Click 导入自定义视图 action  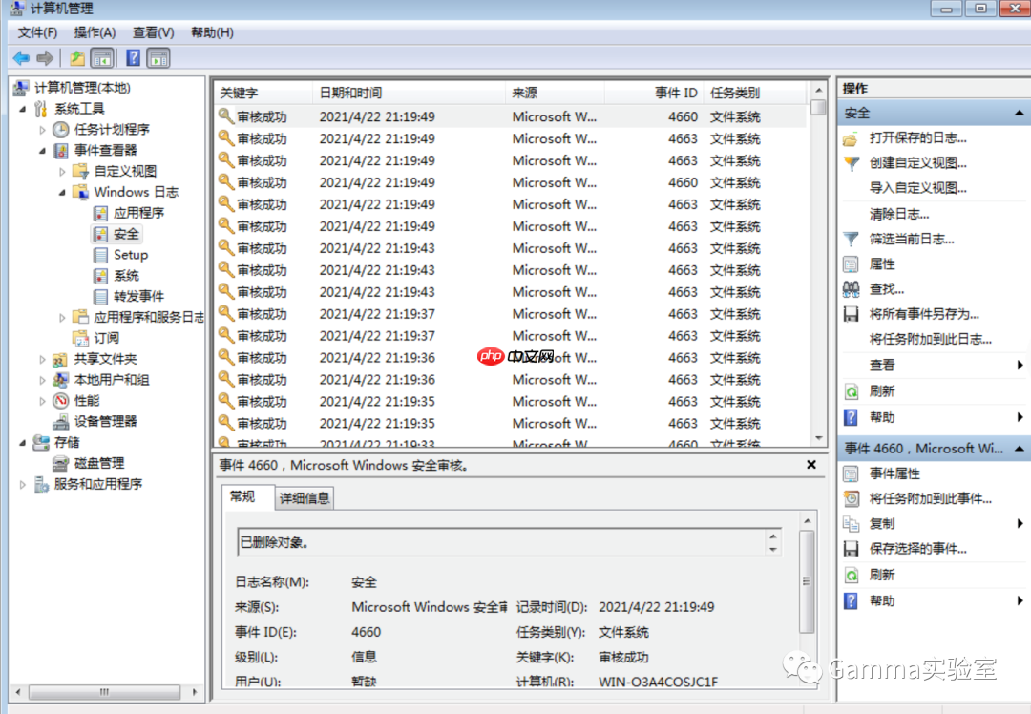(917, 188)
